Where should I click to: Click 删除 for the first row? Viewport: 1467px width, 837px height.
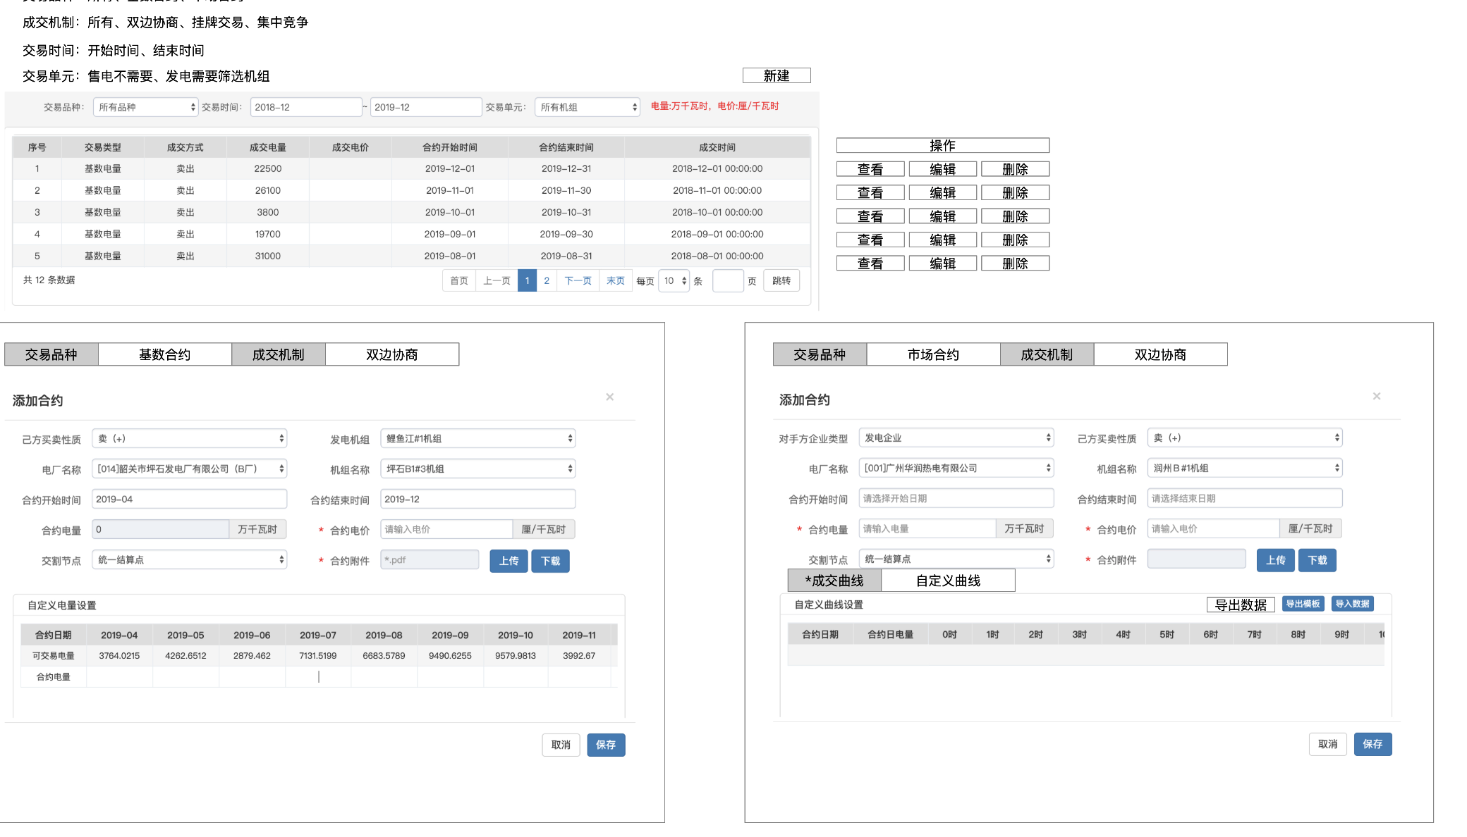point(1015,169)
